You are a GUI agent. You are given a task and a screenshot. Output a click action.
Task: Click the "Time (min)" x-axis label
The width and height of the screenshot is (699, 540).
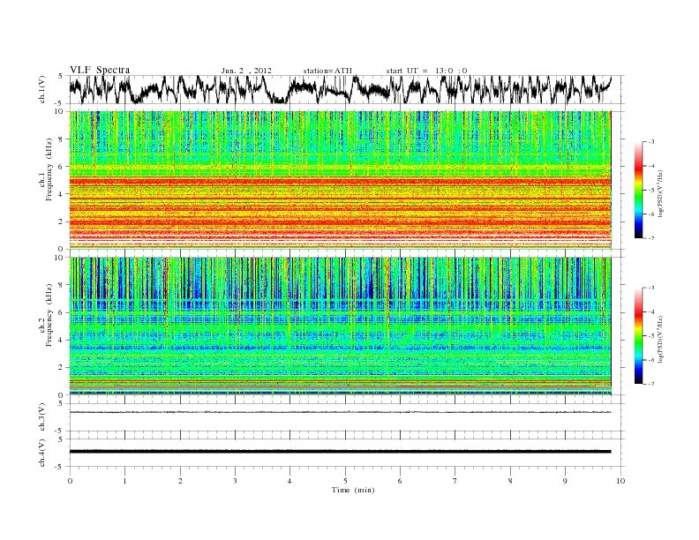[x=353, y=490]
